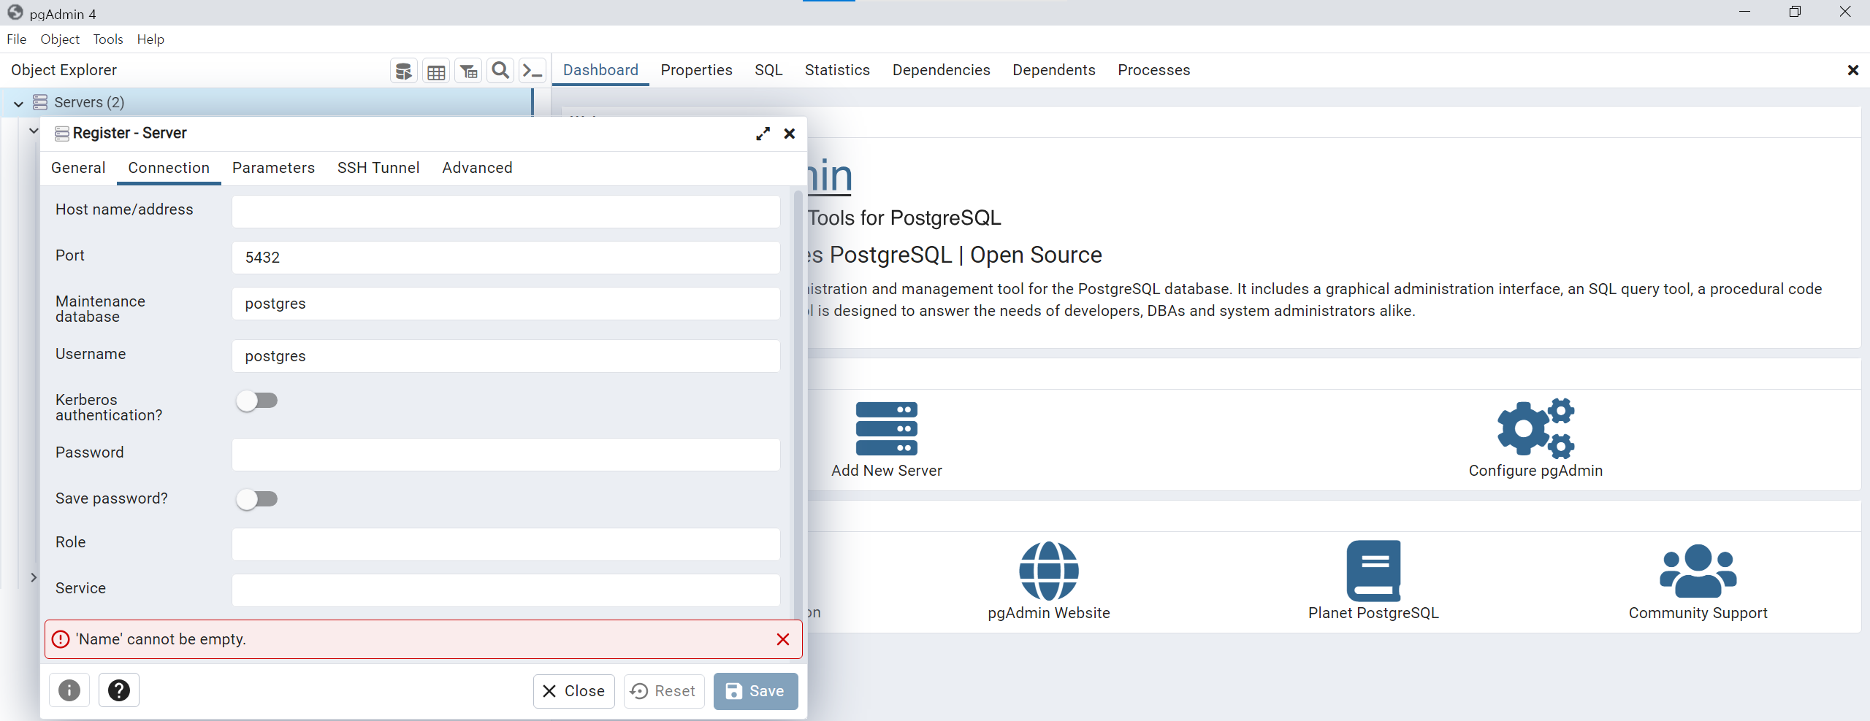Maximize the Register - Server dialog
Viewport: 1870px width, 721px height.
pos(763,134)
